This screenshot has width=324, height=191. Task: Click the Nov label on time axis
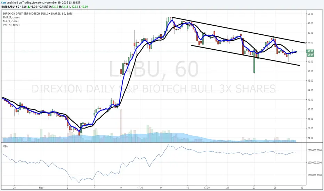click(41, 188)
